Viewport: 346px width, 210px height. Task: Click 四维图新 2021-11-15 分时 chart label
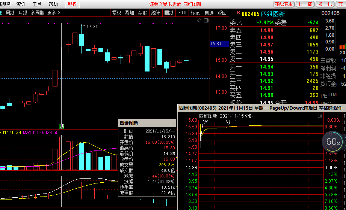click(x=227, y=116)
